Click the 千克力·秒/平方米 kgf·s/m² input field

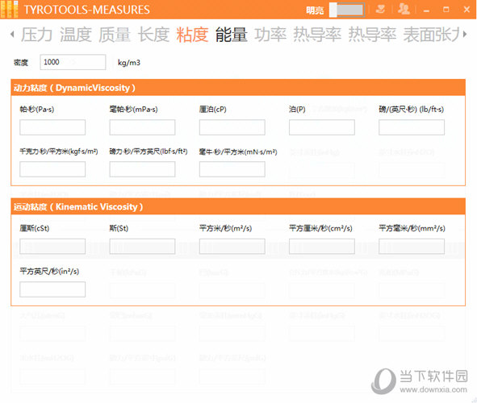(52, 169)
